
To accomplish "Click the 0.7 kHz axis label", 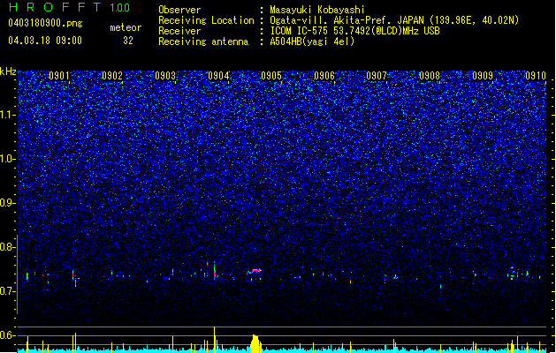I will pyautogui.click(x=8, y=291).
